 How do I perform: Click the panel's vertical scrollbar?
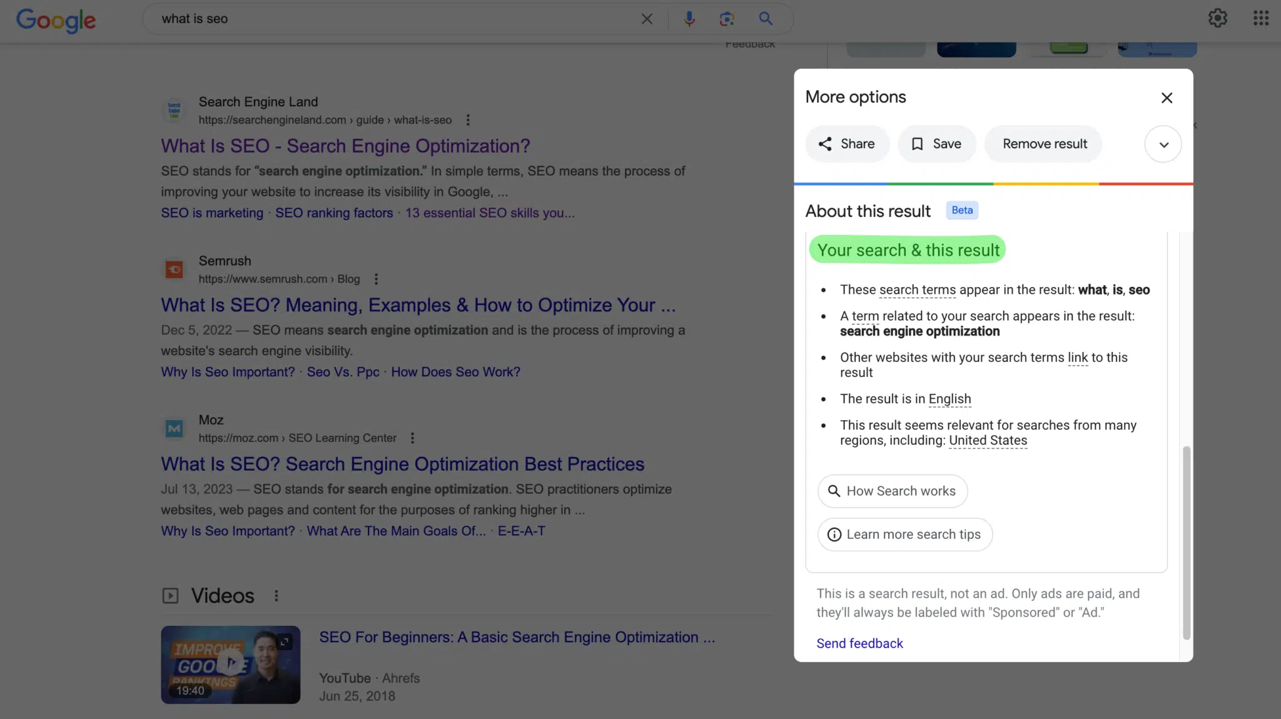pos(1186,543)
